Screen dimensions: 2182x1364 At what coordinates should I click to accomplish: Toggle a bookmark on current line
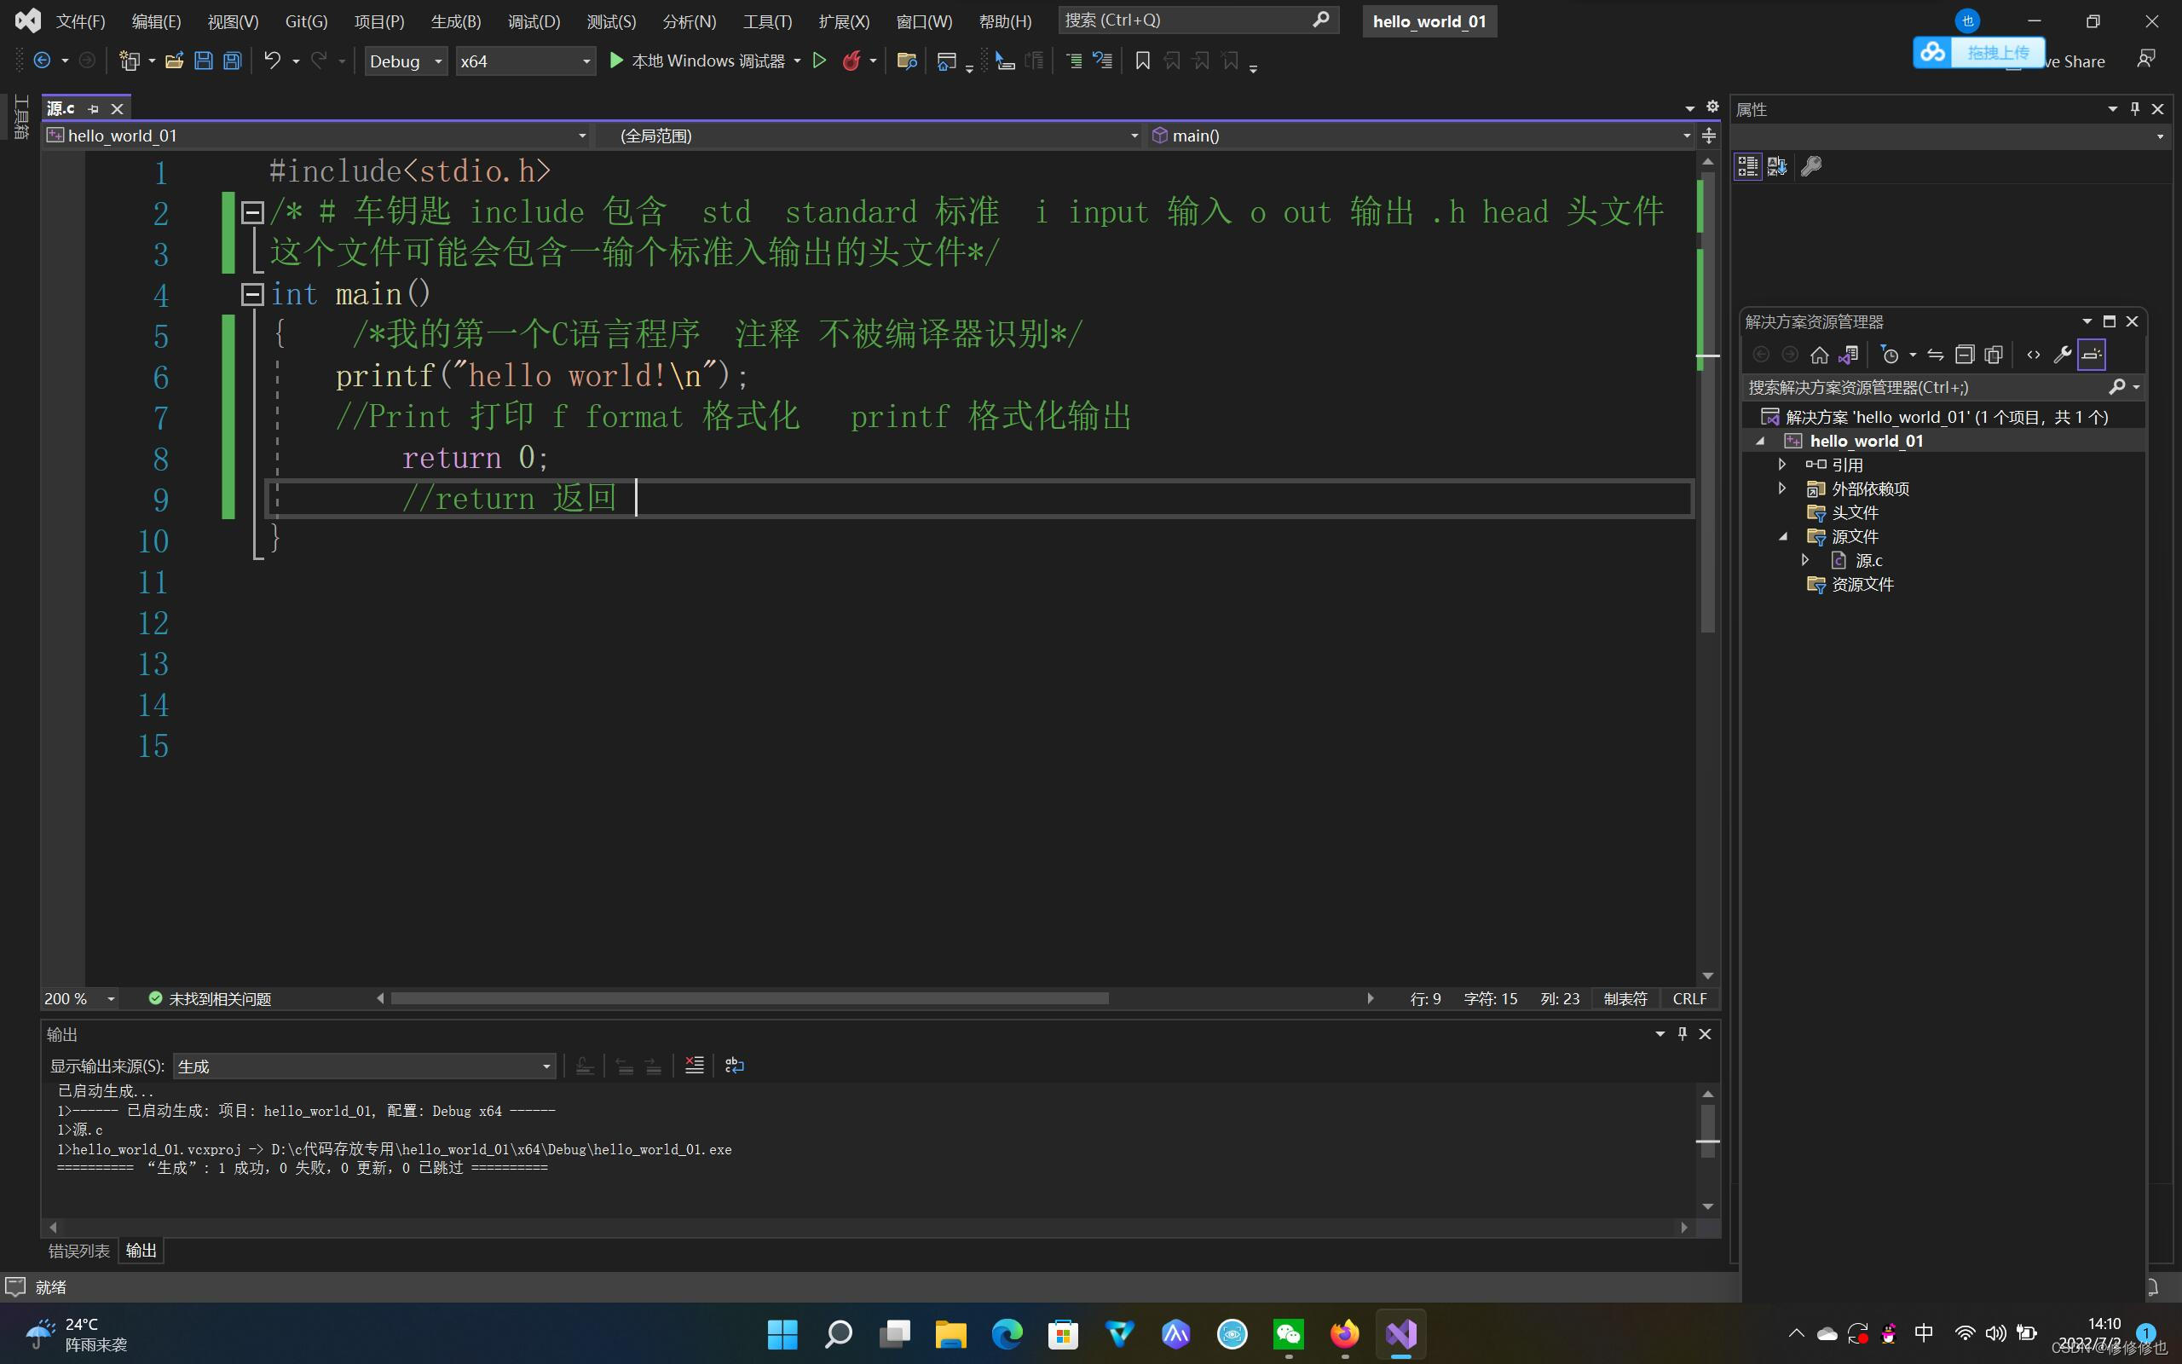1141,61
